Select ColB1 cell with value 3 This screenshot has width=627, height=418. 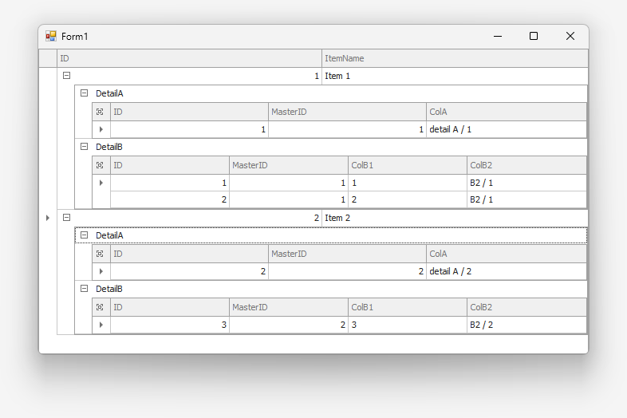click(408, 325)
